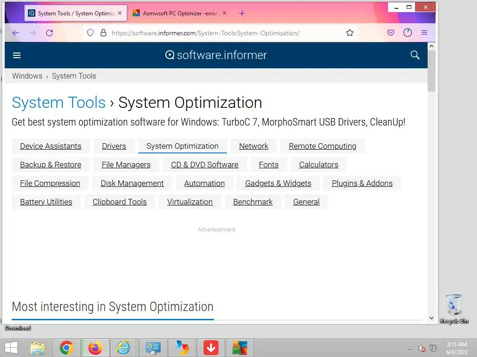
Task: Click the page scrollbar up arrow
Action: point(431,46)
